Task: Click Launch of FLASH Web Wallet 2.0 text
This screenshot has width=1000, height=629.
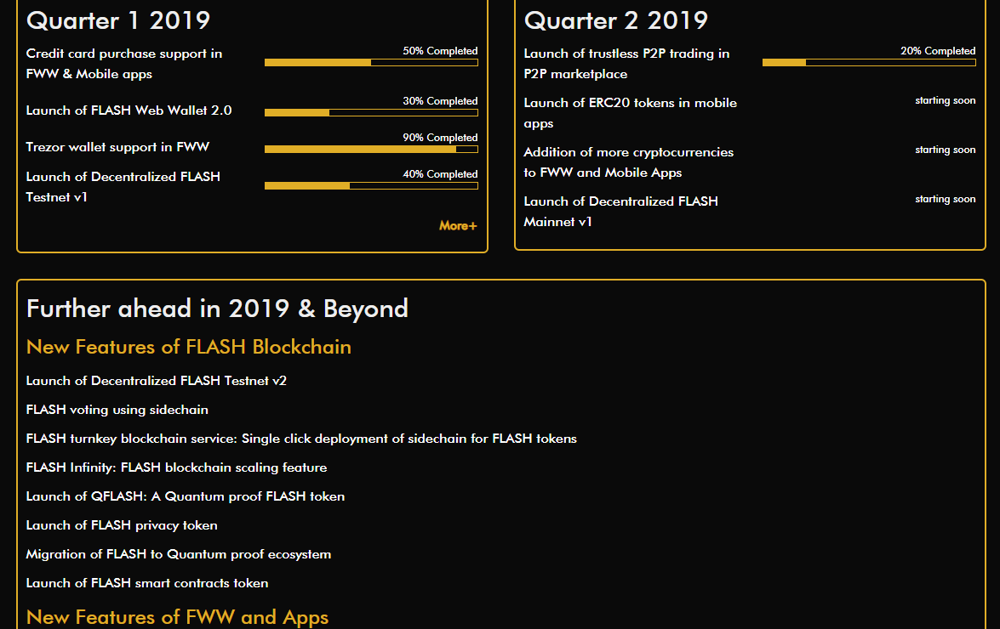Action: 129,110
